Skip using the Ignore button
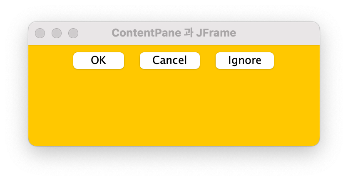The width and height of the screenshot is (348, 181). 245,61
